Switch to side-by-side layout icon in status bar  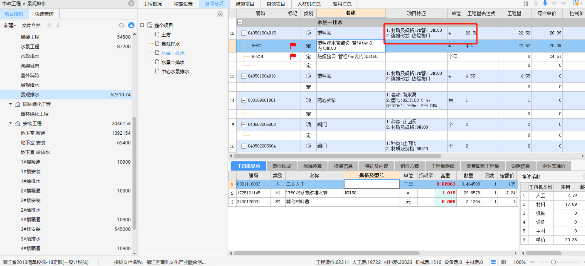504,262
